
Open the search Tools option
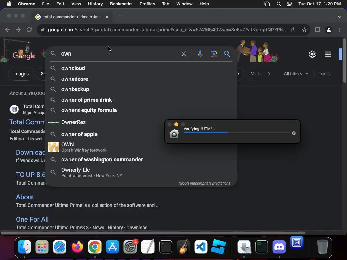point(324,74)
